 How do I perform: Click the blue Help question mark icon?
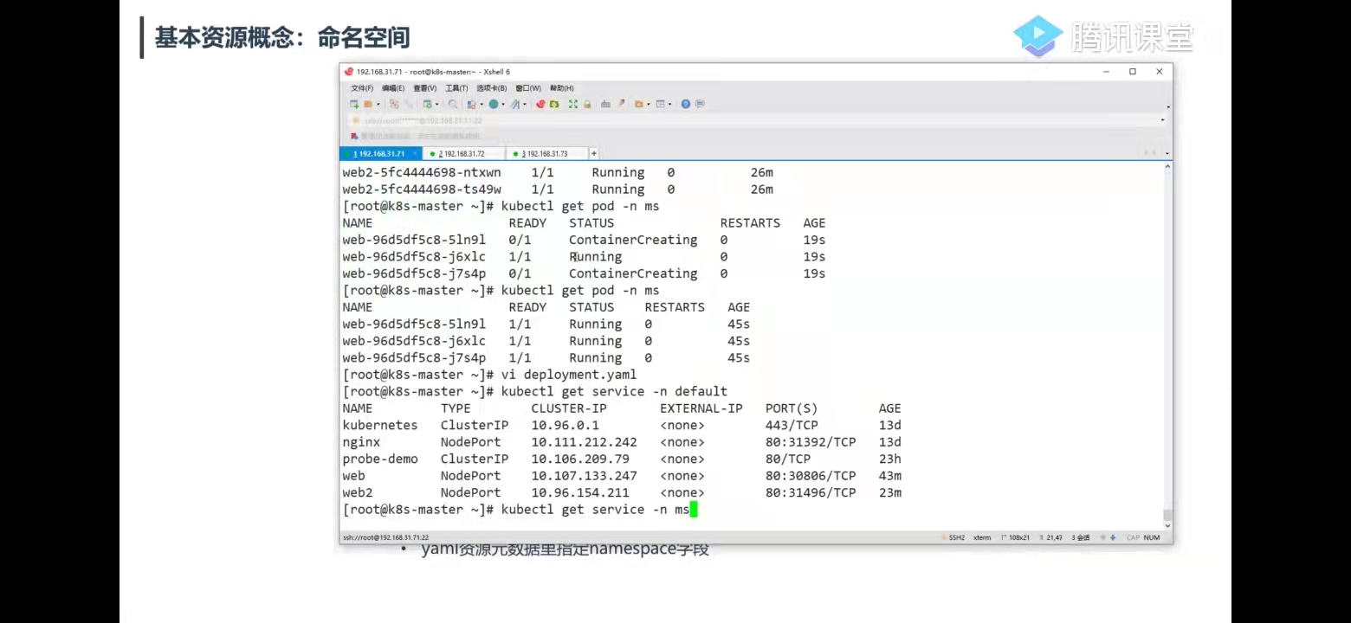(686, 104)
